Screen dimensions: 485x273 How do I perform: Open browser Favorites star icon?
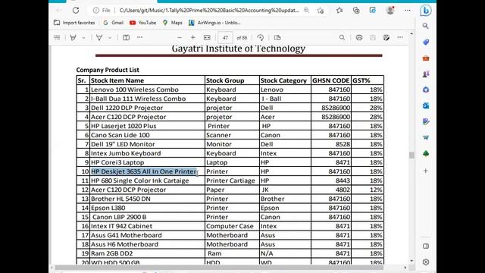[x=339, y=10]
